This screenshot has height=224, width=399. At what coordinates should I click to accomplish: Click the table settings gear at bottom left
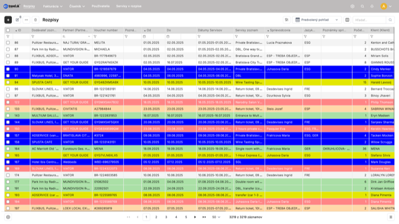[x=8, y=217]
